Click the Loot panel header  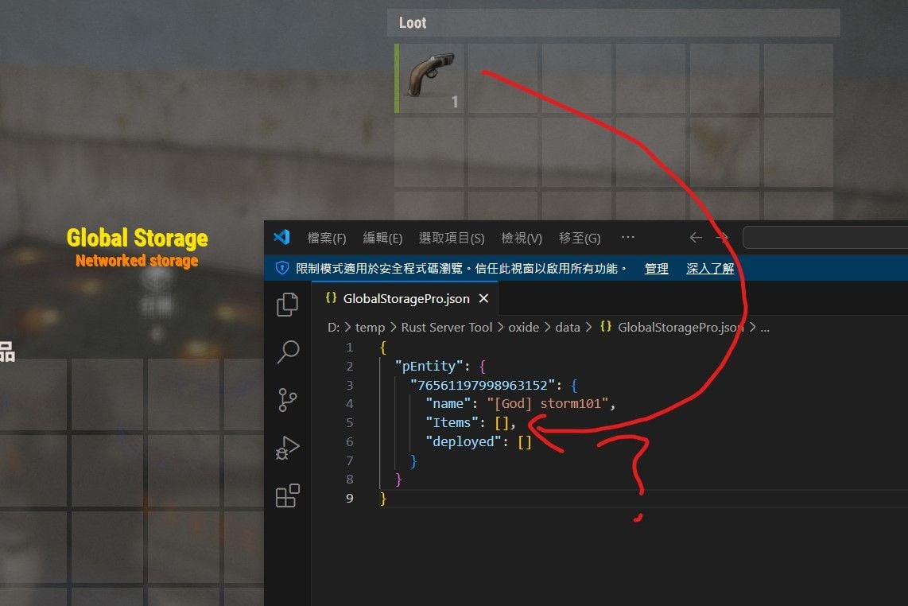pyautogui.click(x=613, y=22)
